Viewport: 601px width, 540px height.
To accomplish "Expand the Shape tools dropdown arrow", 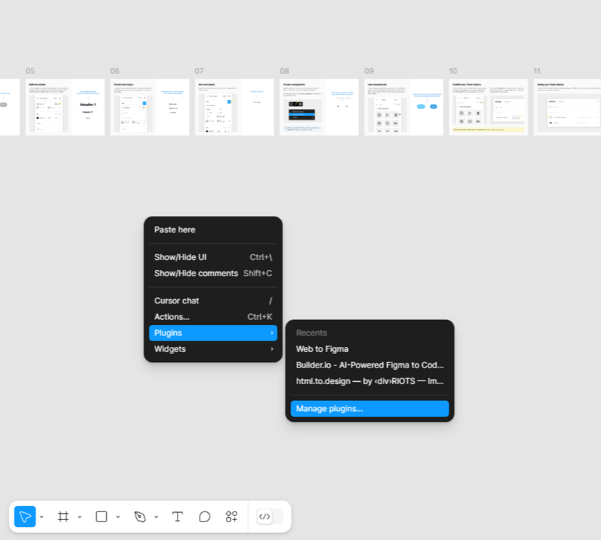I will (118, 517).
